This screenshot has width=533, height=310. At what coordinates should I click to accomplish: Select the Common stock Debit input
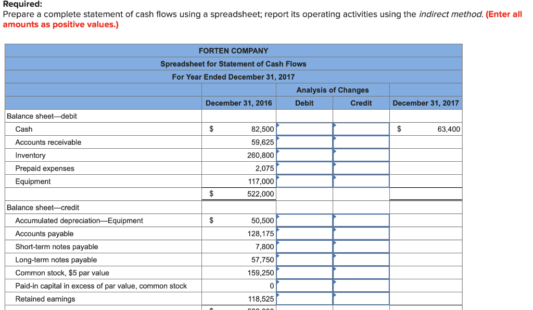(x=304, y=273)
